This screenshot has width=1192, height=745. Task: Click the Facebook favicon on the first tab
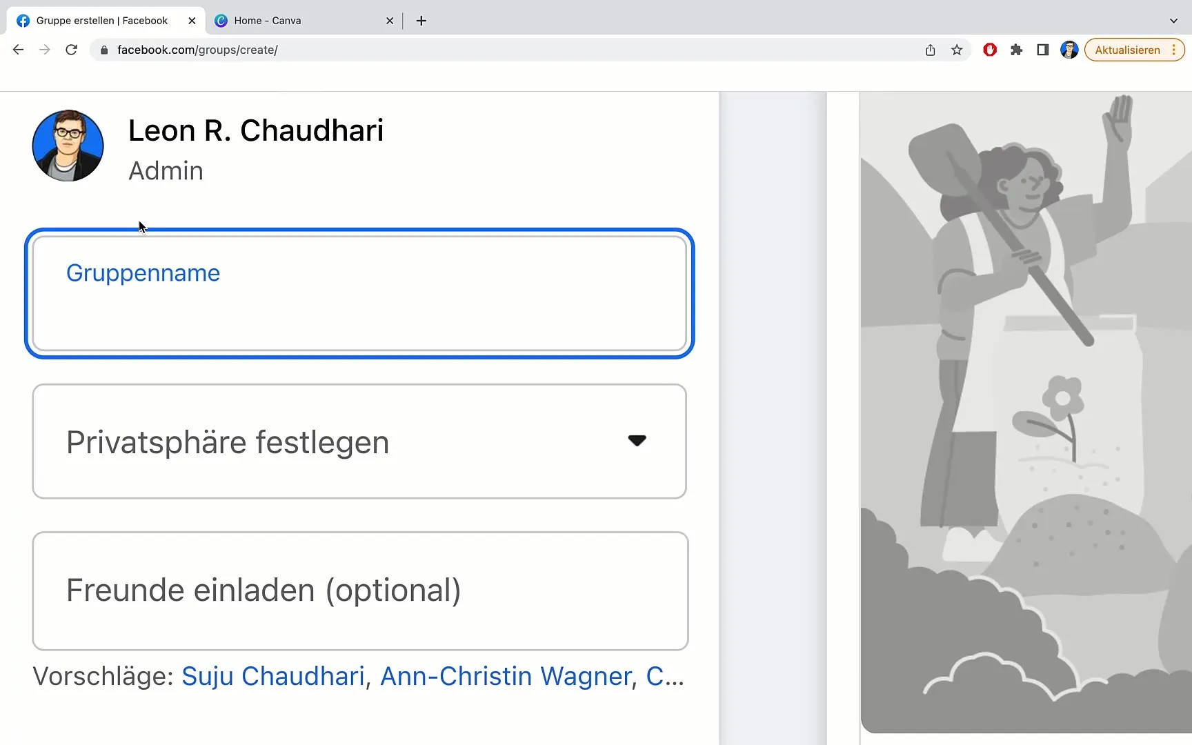click(23, 21)
